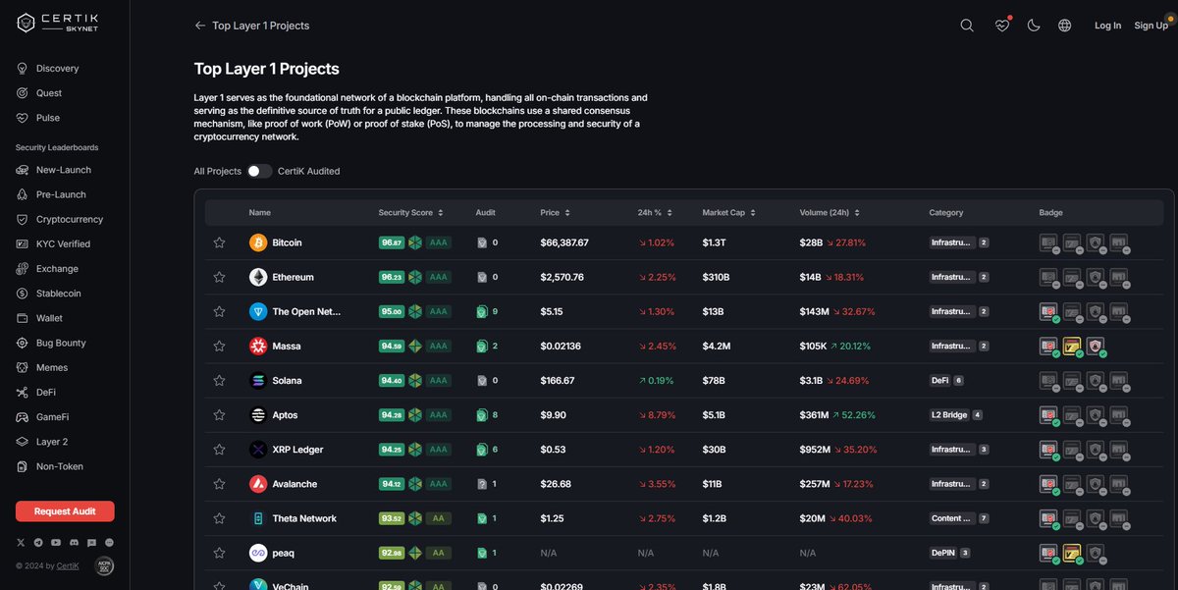
Task: Click the XRP Ledger coin logo
Action: [258, 450]
